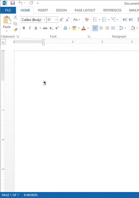Increase font size with Grow Font
The image size is (139, 198).
click(x=61, y=20)
